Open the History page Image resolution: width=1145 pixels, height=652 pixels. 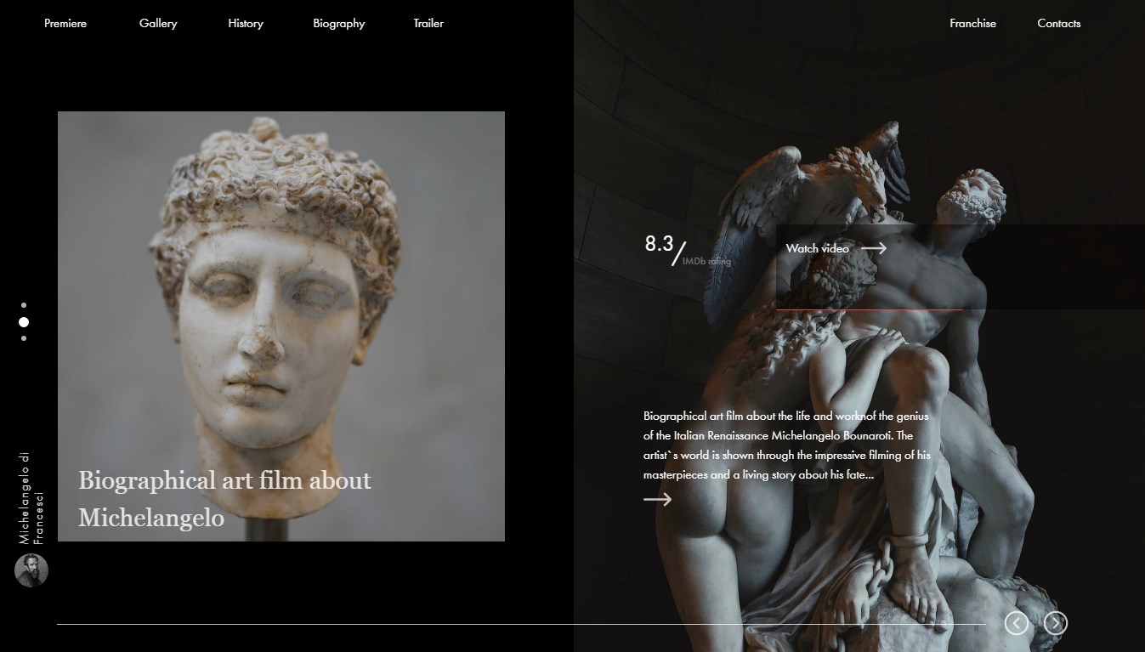[246, 24]
